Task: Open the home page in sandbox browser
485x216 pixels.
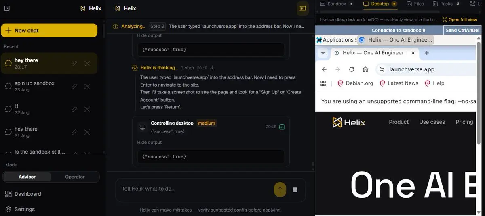Action: tap(365, 69)
